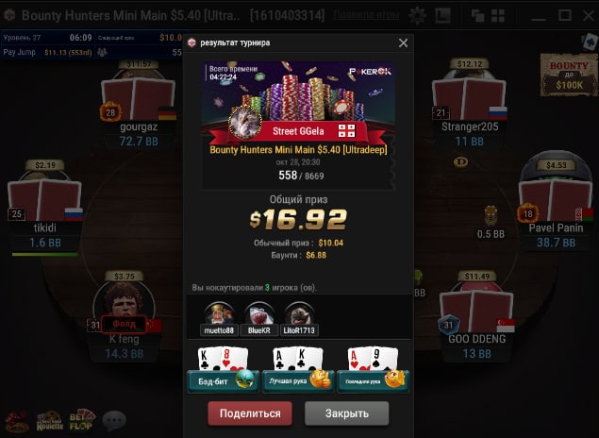Select knocked-out player muetto88 avatar
Screen dimensions: 599x438
[219, 313]
